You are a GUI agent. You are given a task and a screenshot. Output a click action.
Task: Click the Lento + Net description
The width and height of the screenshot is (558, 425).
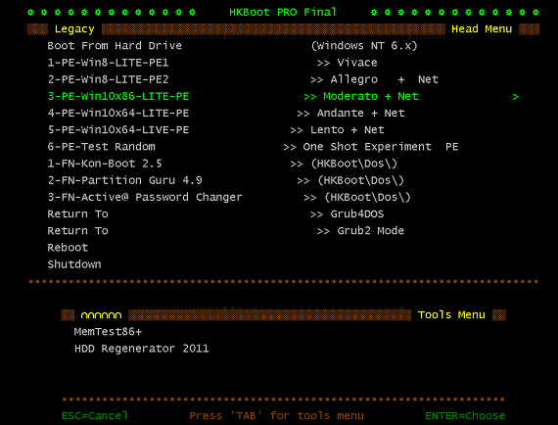[x=347, y=130]
